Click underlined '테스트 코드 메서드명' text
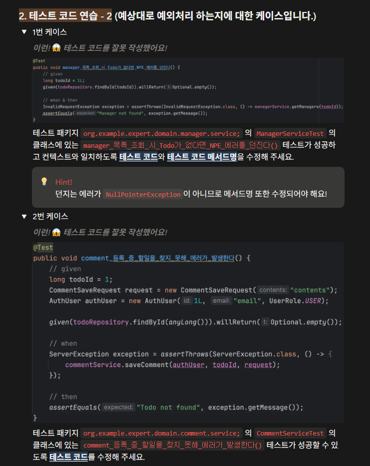Screen dimensions: 370x466 202,157
